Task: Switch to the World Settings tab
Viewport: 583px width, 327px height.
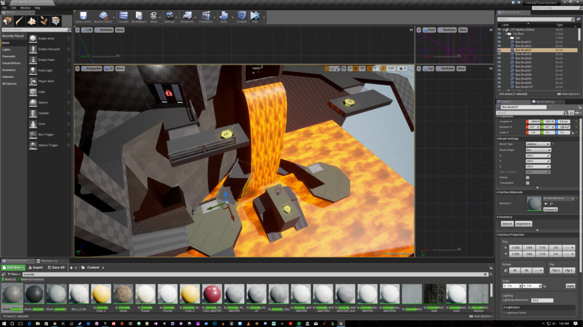Action: point(545,102)
